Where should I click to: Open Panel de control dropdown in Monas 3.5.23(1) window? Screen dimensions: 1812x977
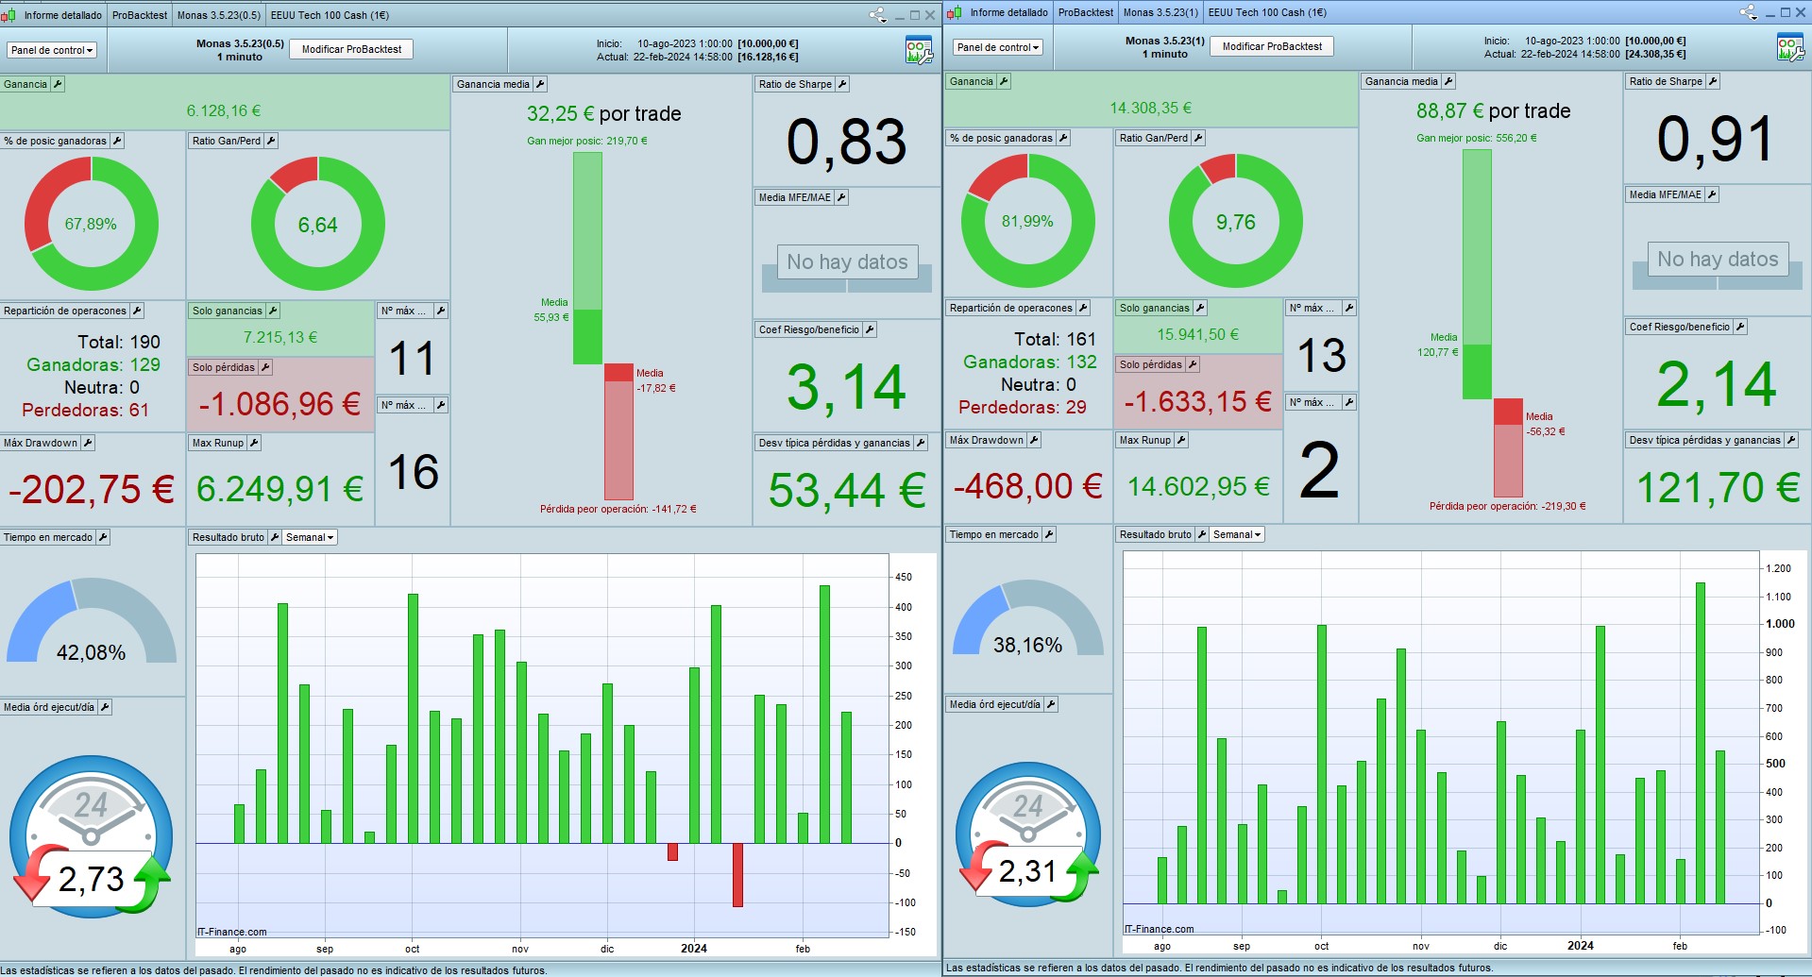(998, 47)
